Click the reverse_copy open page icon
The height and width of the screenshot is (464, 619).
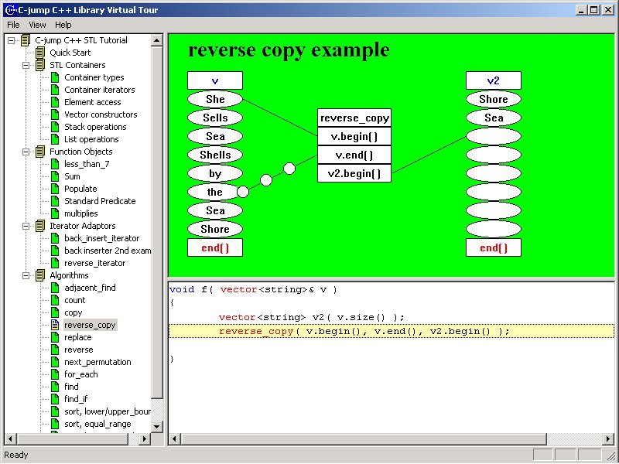pyautogui.click(x=55, y=325)
